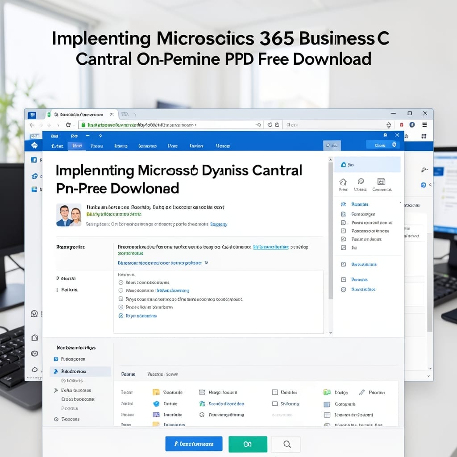Screen dimensions: 457x457
Task: Select the radio option followed by blue link text
Action: (121, 291)
